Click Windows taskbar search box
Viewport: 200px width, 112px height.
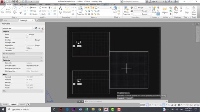(28, 109)
